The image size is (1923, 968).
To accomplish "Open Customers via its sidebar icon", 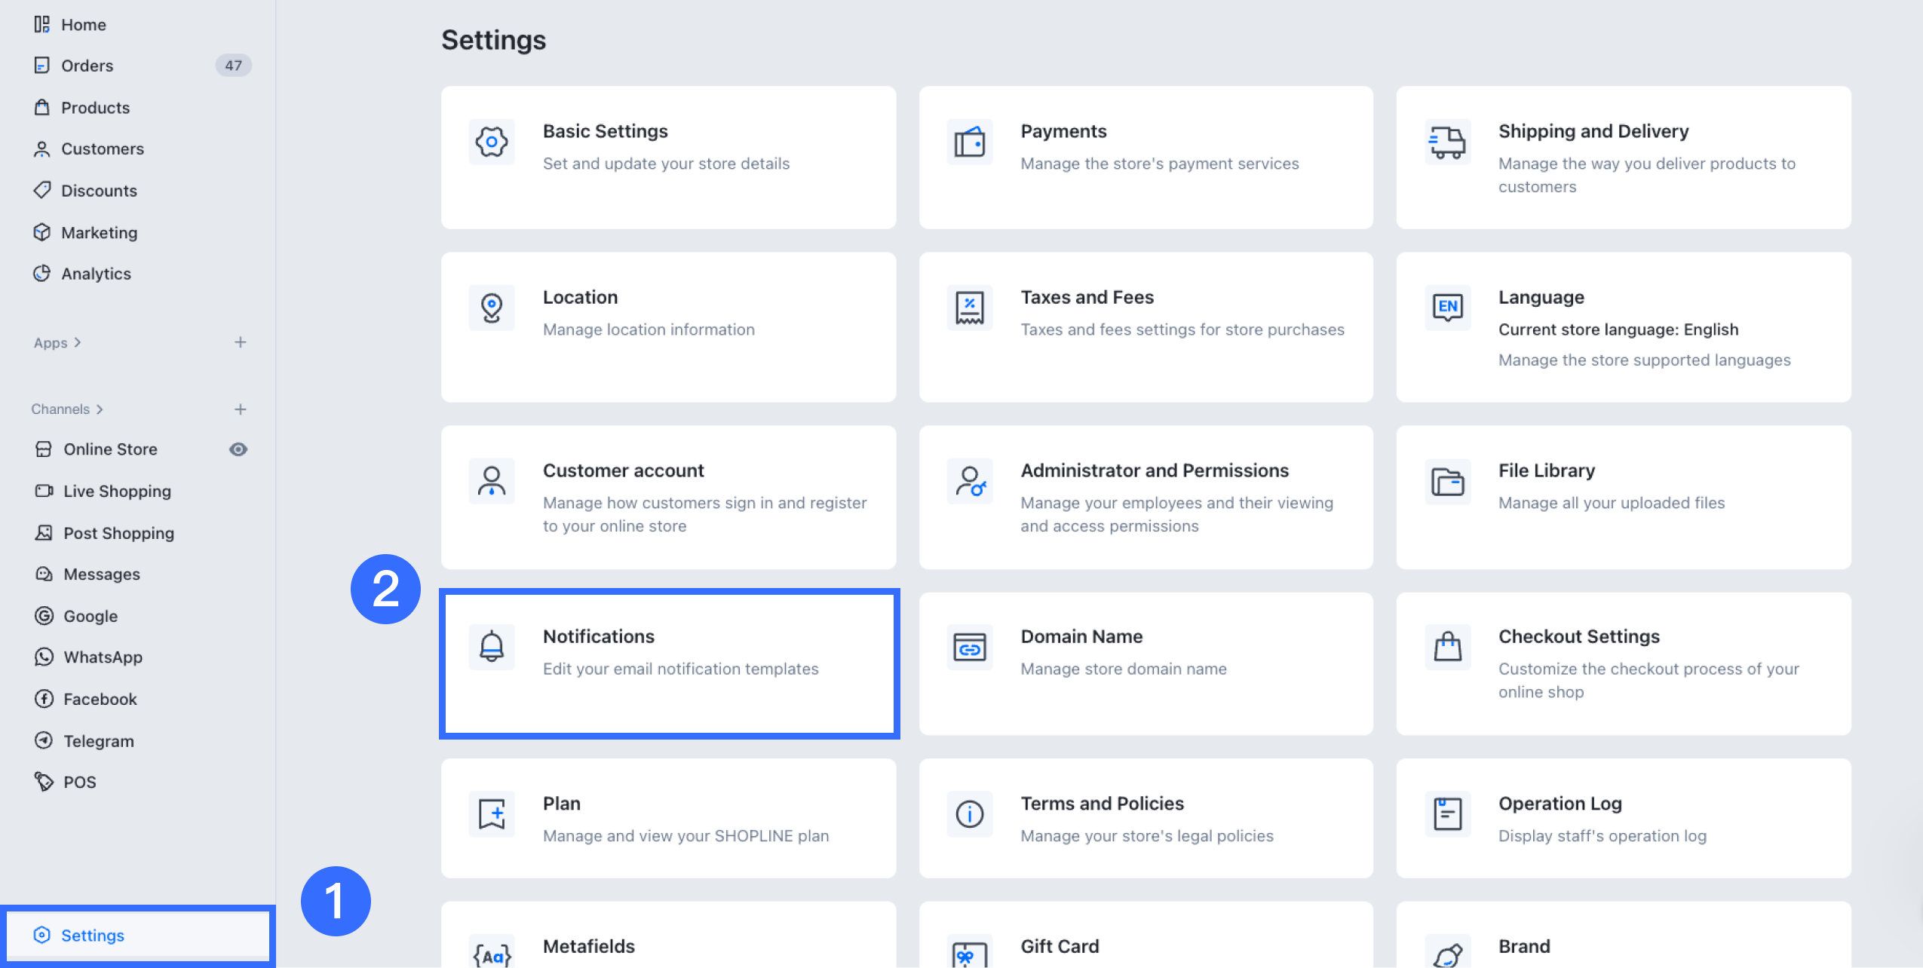I will point(43,149).
